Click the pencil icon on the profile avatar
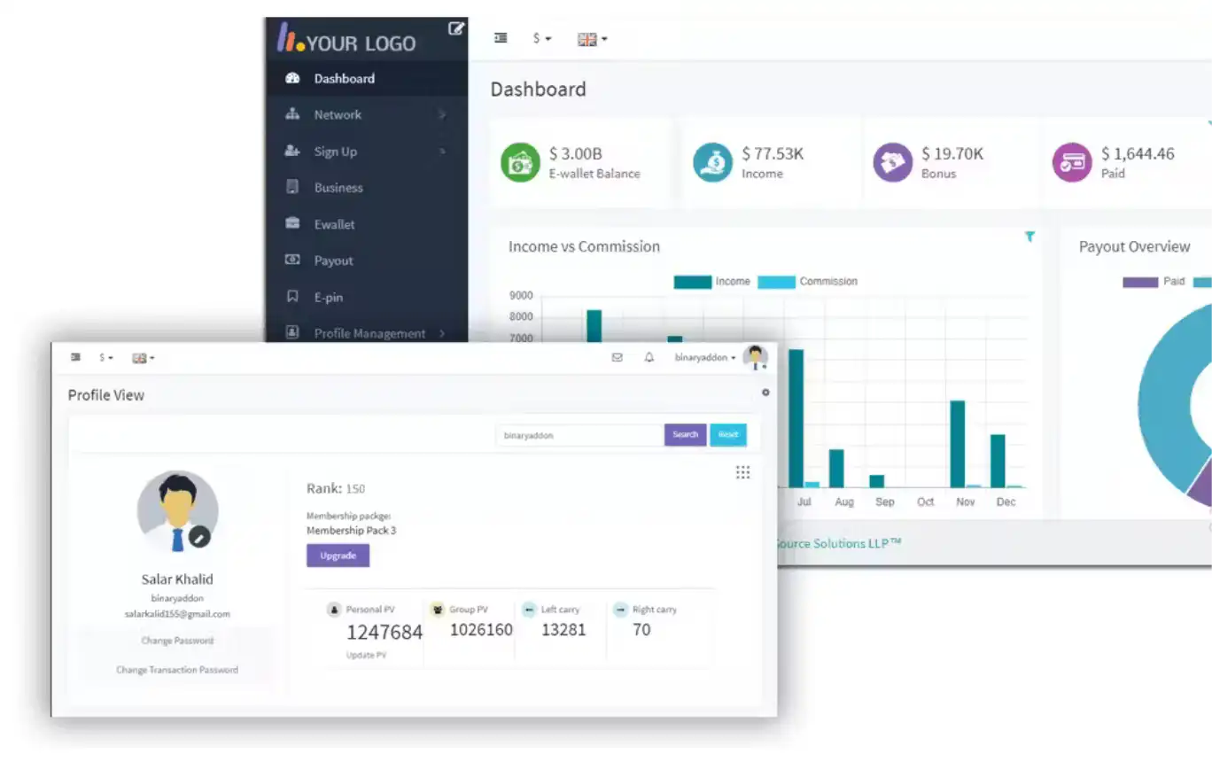Screen dimensions: 1212x762 (x=200, y=536)
